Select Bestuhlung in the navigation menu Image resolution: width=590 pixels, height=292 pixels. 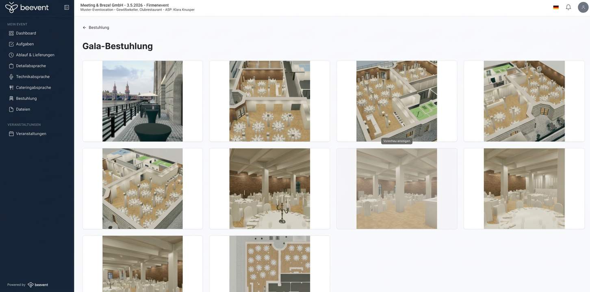pyautogui.click(x=26, y=98)
